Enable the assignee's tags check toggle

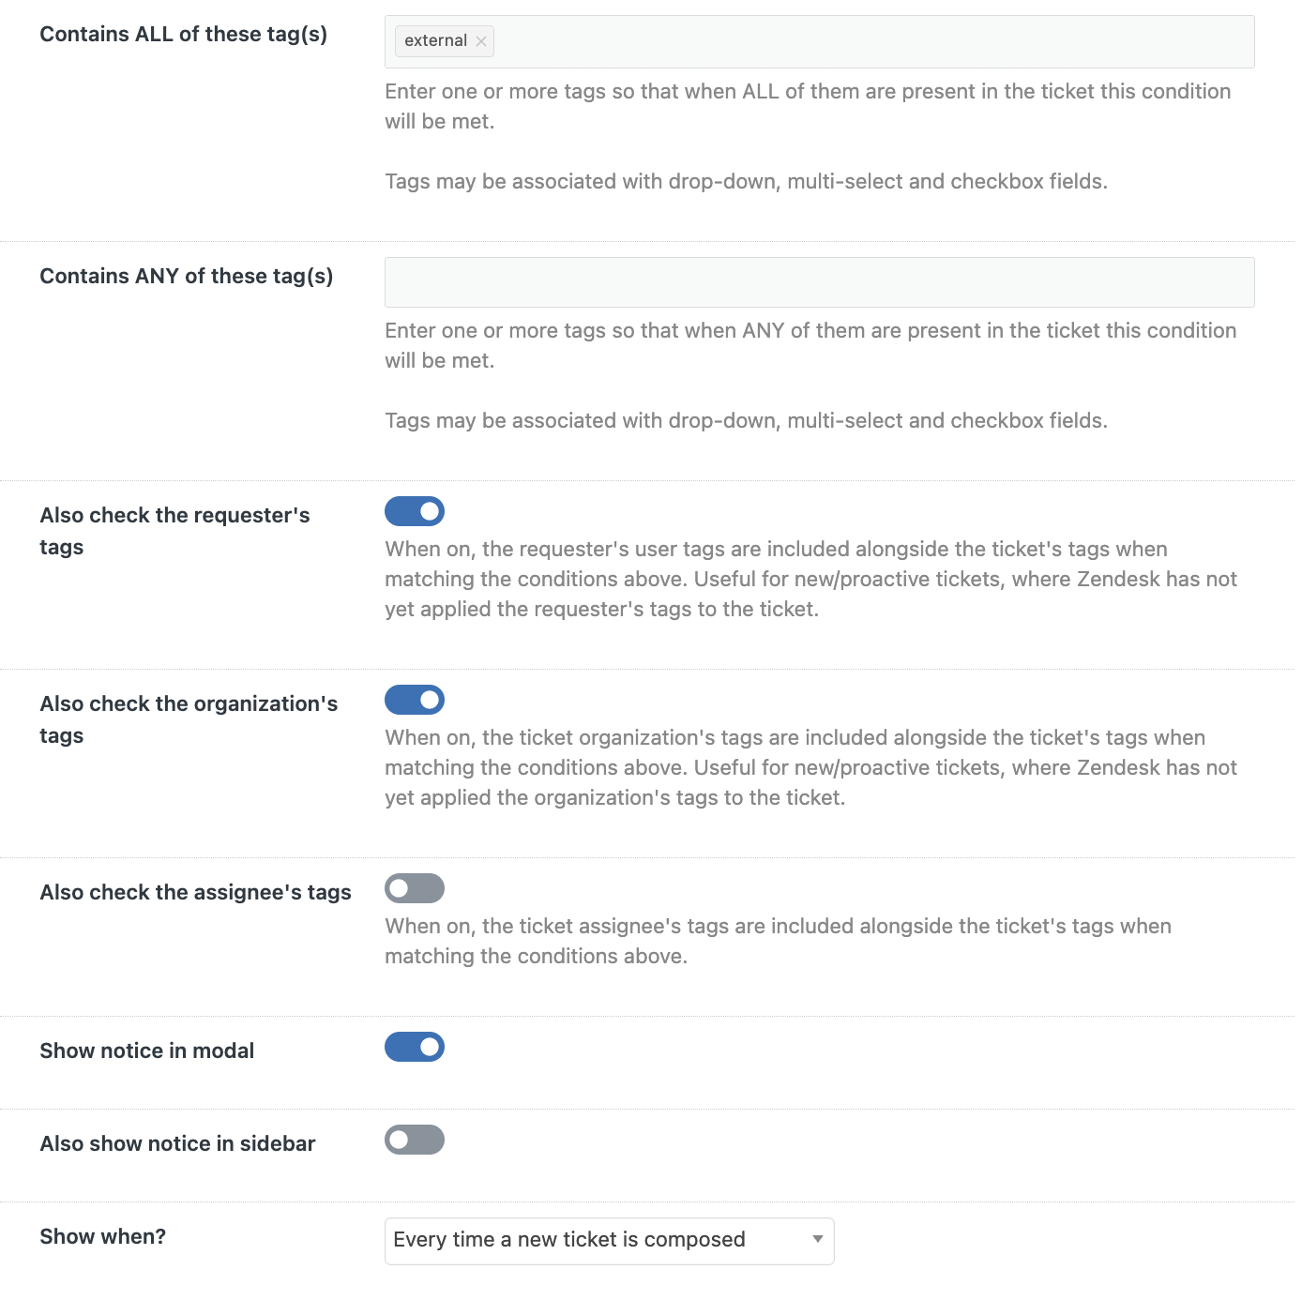[x=415, y=888]
